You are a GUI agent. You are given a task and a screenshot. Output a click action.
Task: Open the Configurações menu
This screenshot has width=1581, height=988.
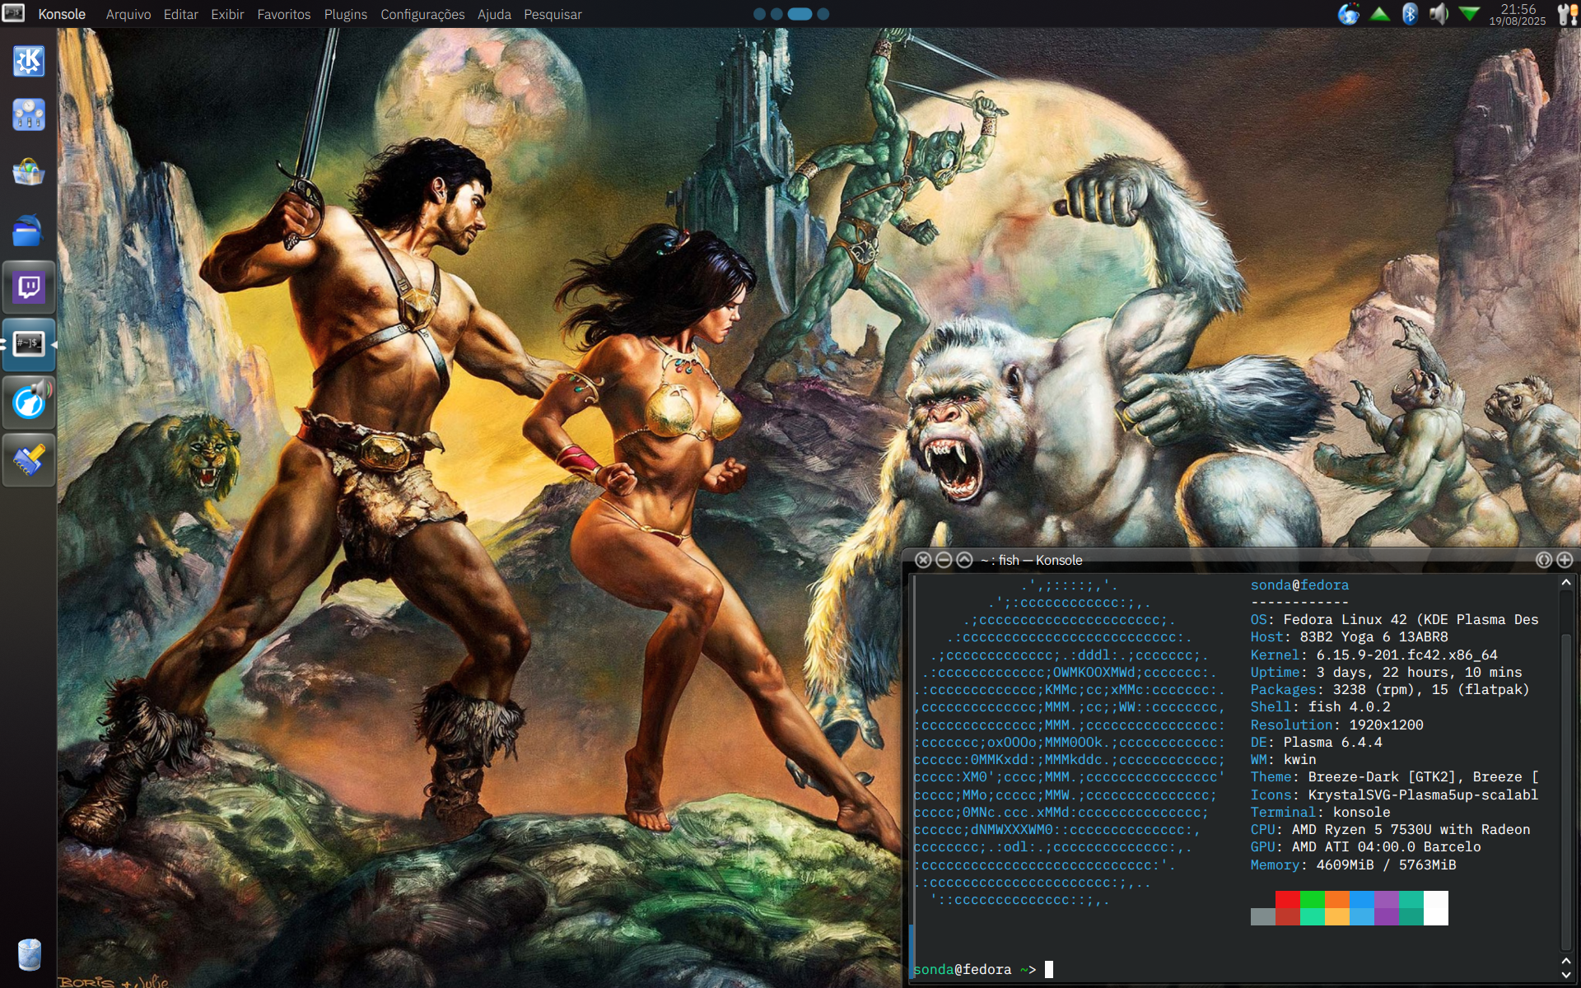422,14
